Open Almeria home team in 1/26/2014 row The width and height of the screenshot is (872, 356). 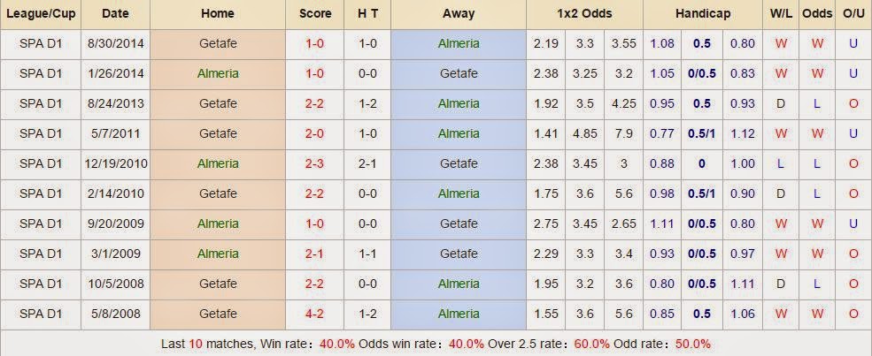[x=218, y=73]
